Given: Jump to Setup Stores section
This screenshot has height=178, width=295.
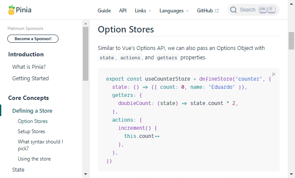Looking at the screenshot, I should [x=32, y=131].
